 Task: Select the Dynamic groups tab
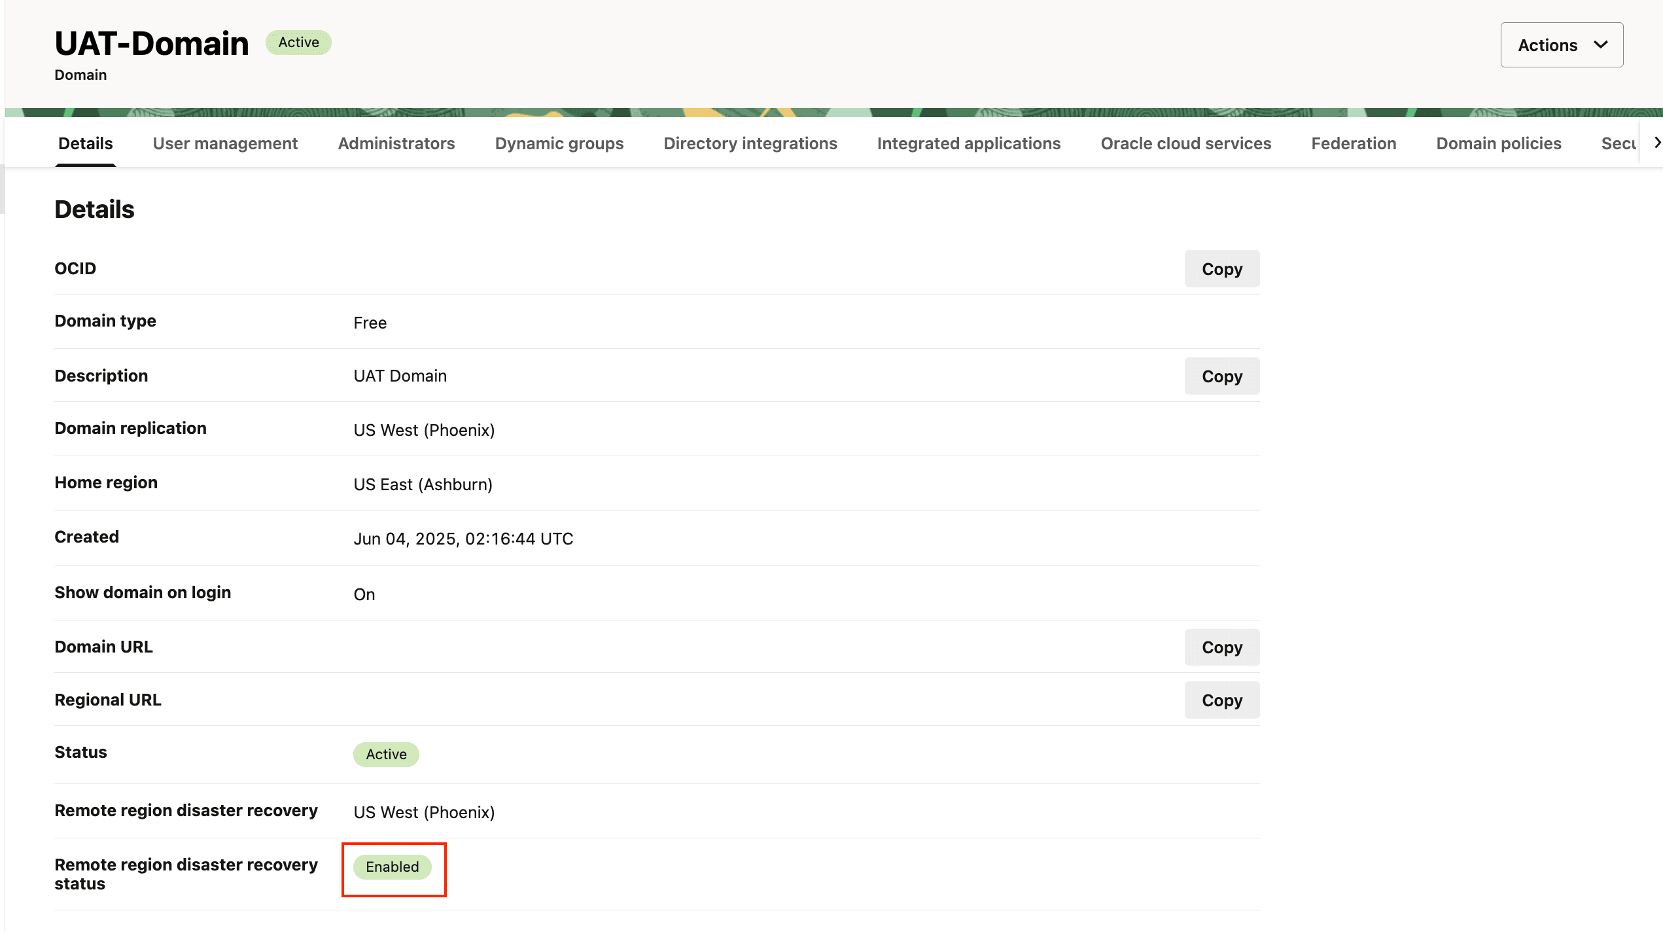click(559, 143)
